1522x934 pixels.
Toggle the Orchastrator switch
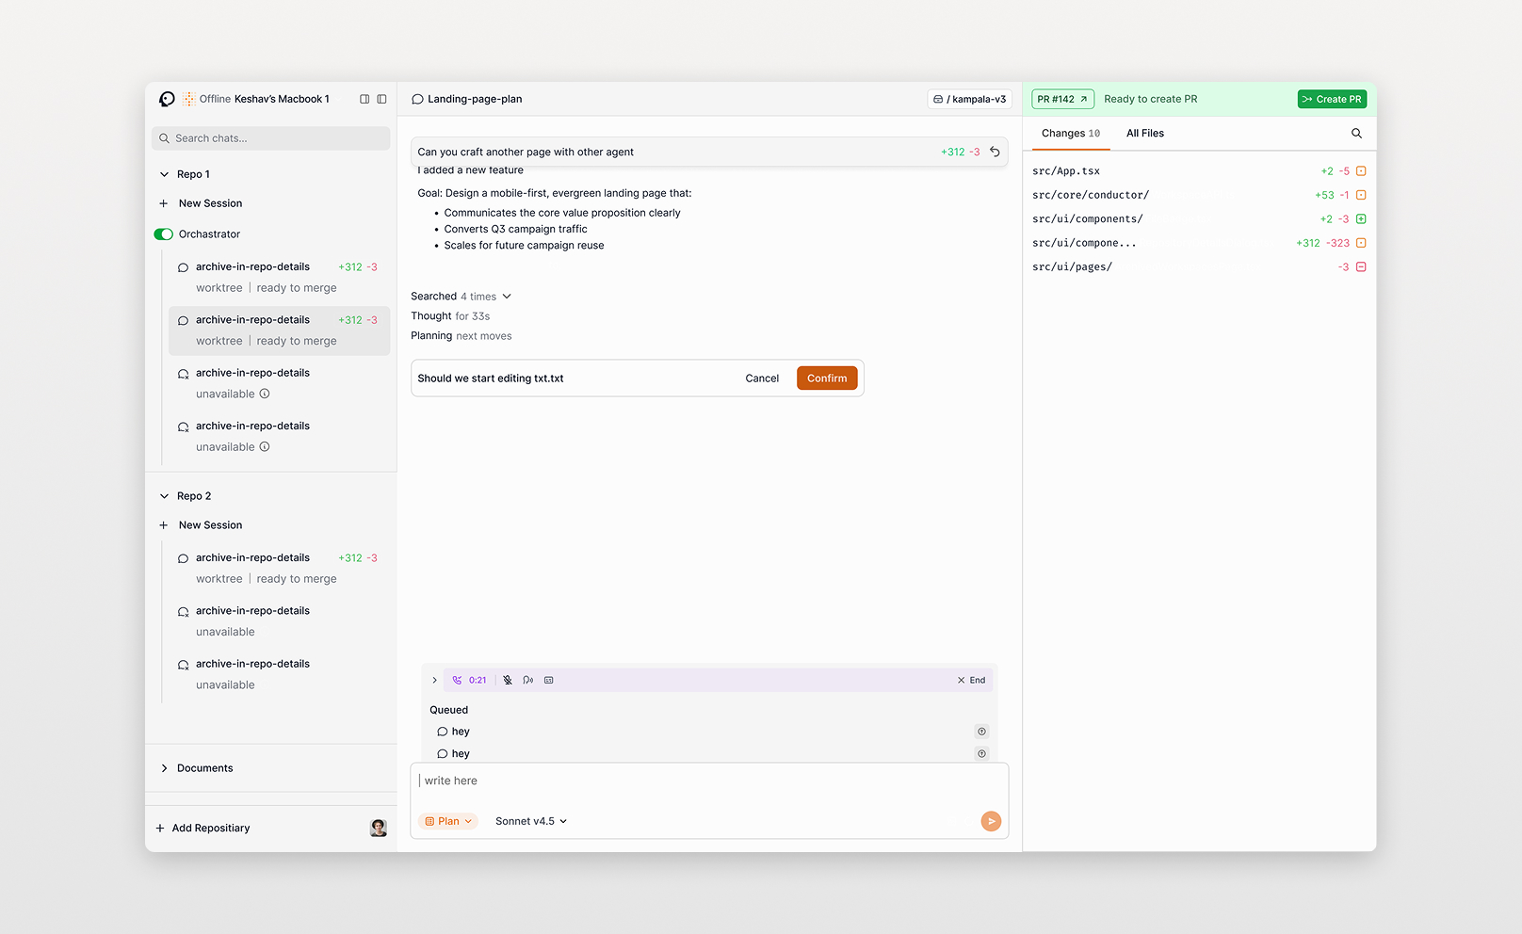point(164,234)
